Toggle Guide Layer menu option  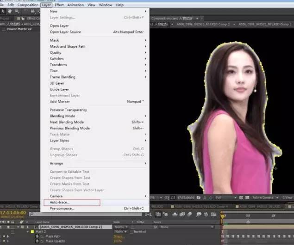pyautogui.click(x=59, y=89)
